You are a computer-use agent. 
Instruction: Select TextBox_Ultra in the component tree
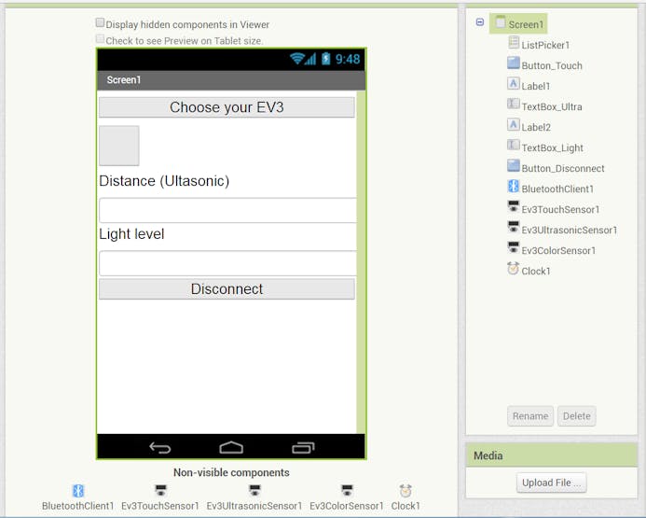pos(551,106)
